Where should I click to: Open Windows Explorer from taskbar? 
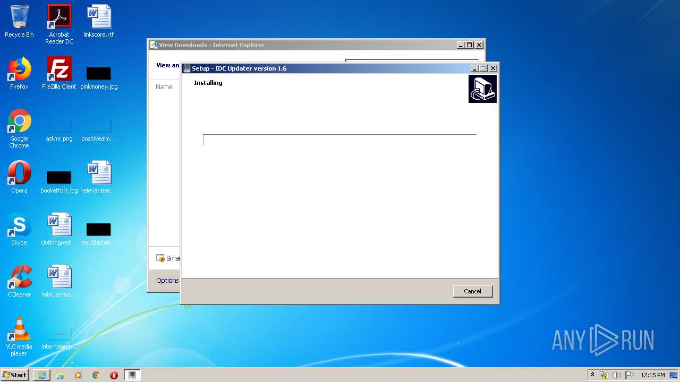click(60, 375)
